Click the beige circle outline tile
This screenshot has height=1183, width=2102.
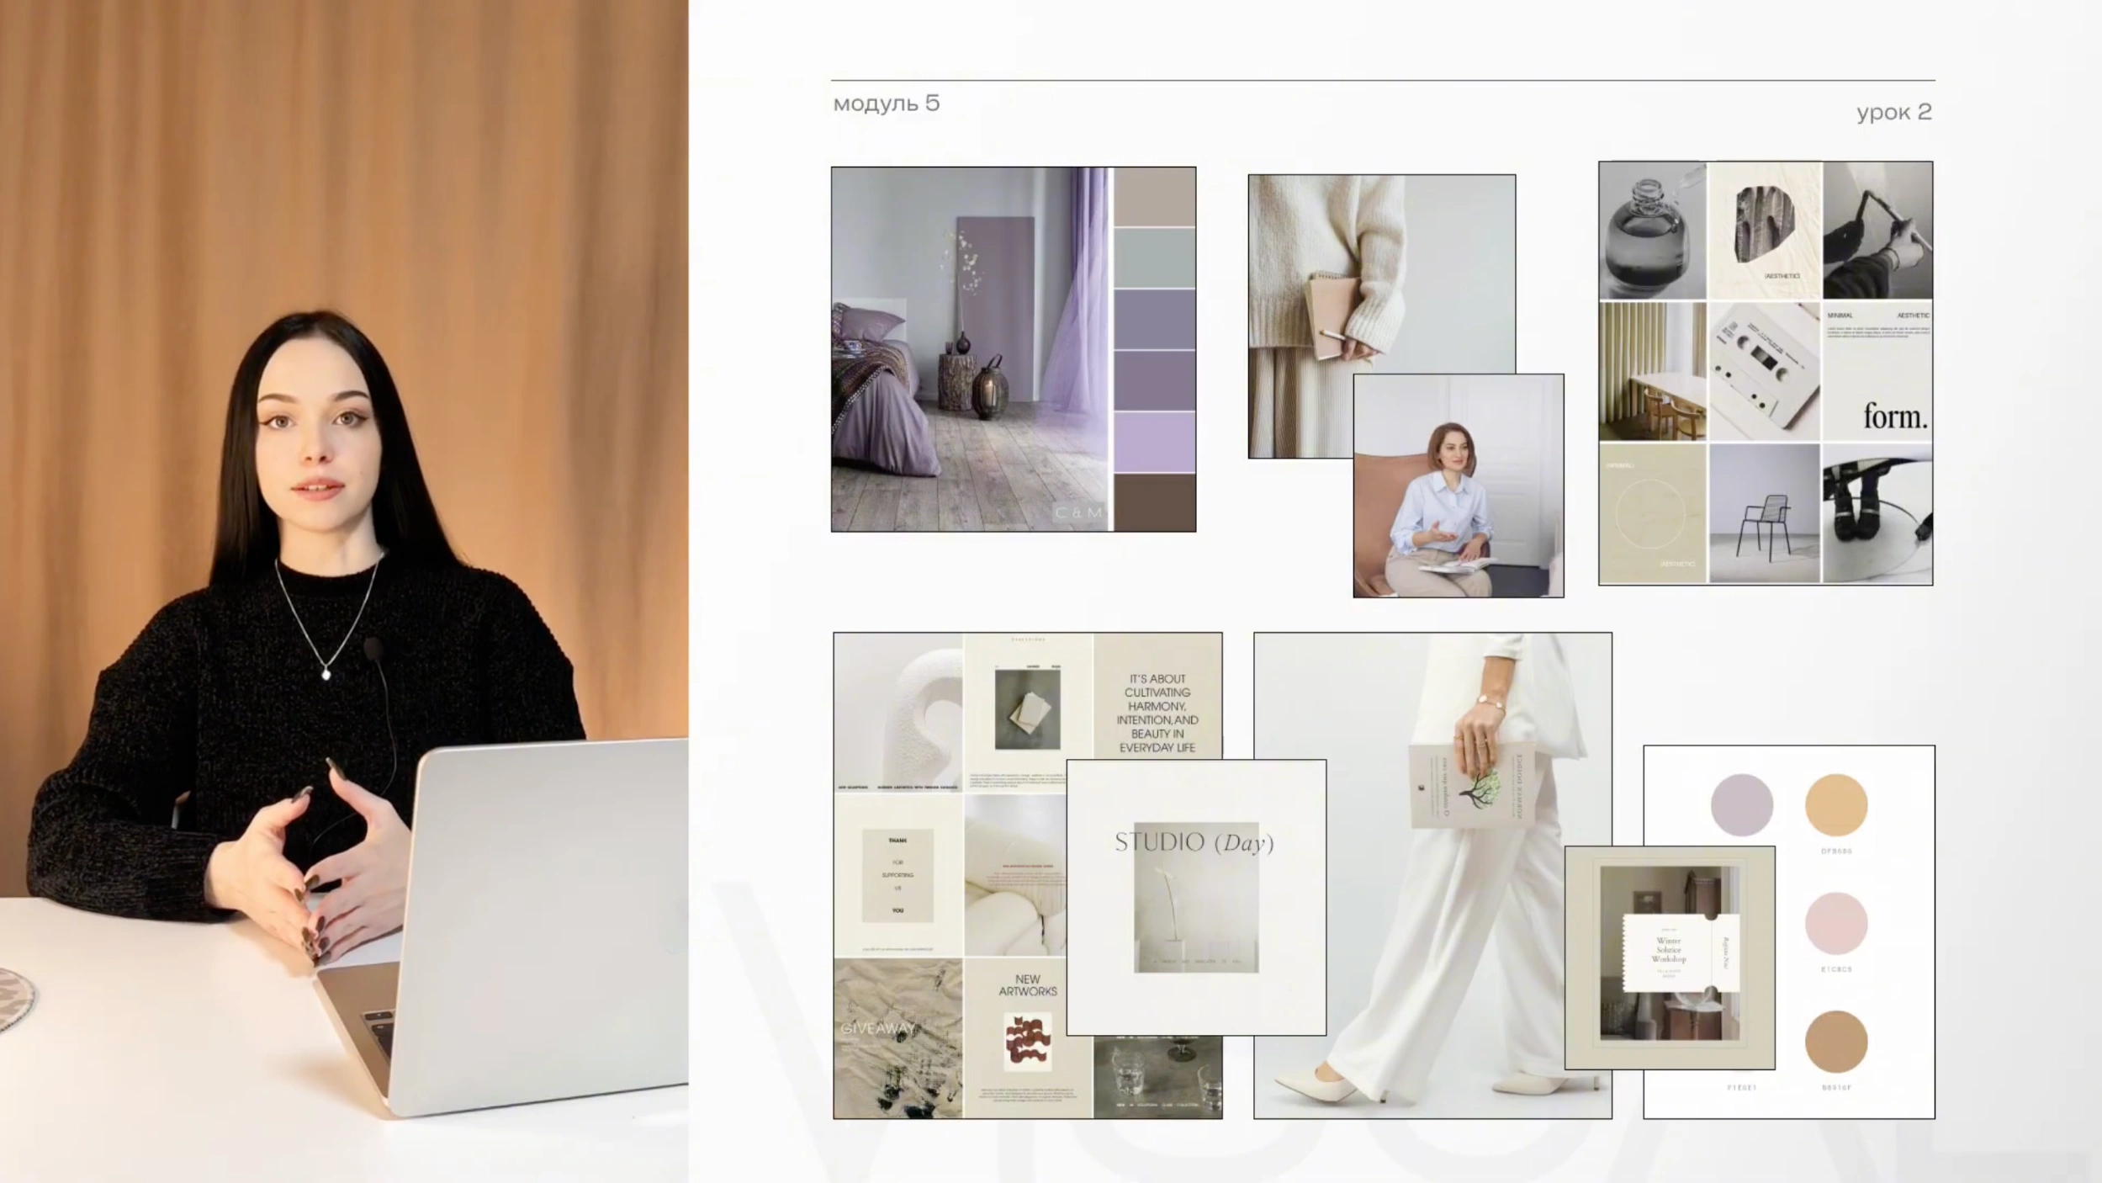click(1653, 513)
